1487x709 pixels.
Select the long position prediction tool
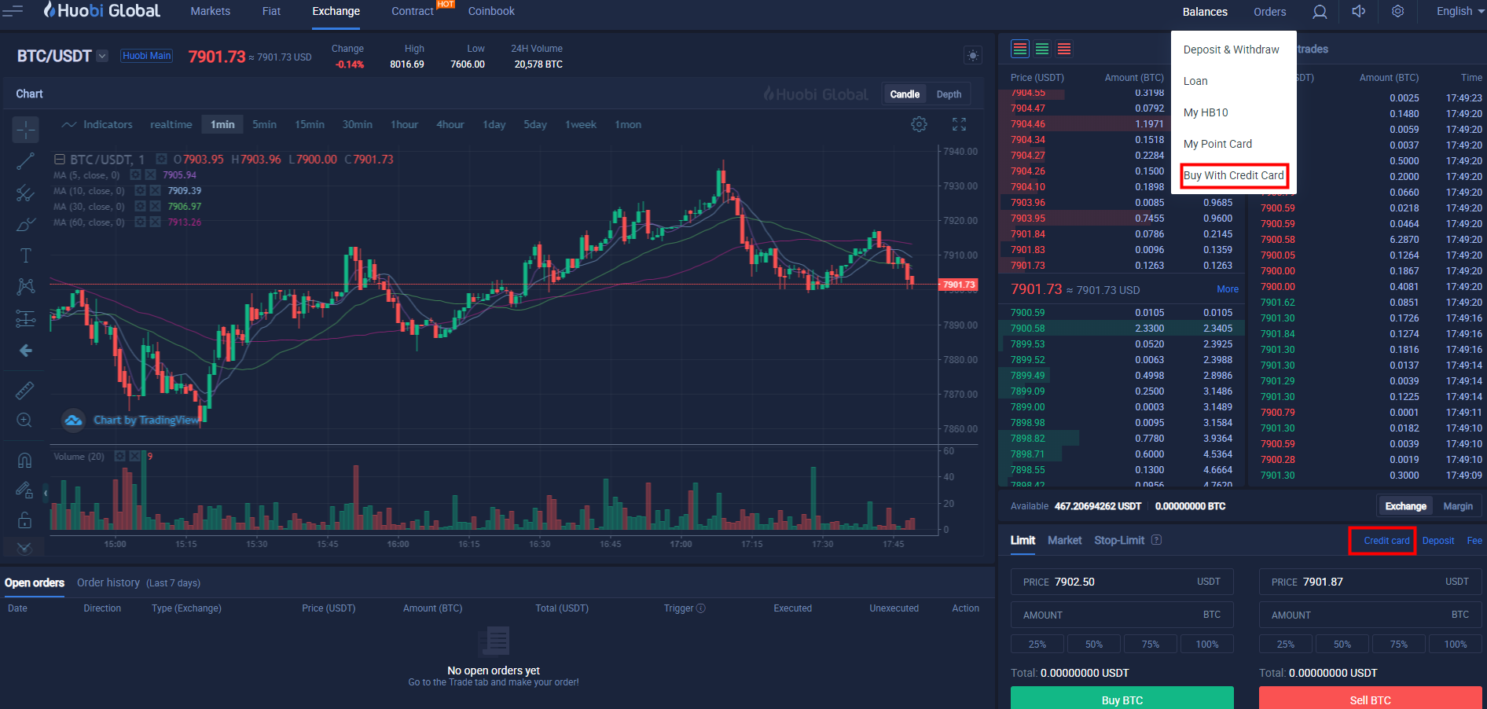tap(25, 318)
